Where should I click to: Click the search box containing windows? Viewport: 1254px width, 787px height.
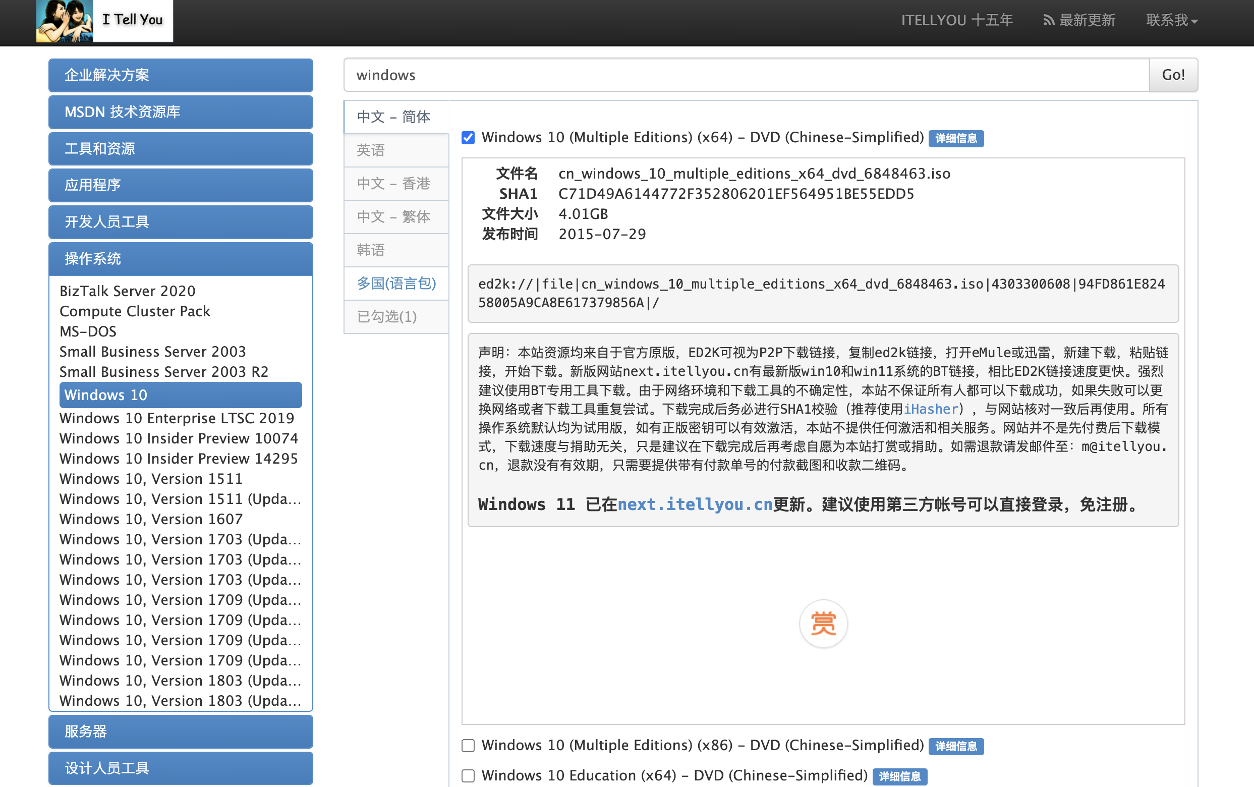pyautogui.click(x=746, y=75)
